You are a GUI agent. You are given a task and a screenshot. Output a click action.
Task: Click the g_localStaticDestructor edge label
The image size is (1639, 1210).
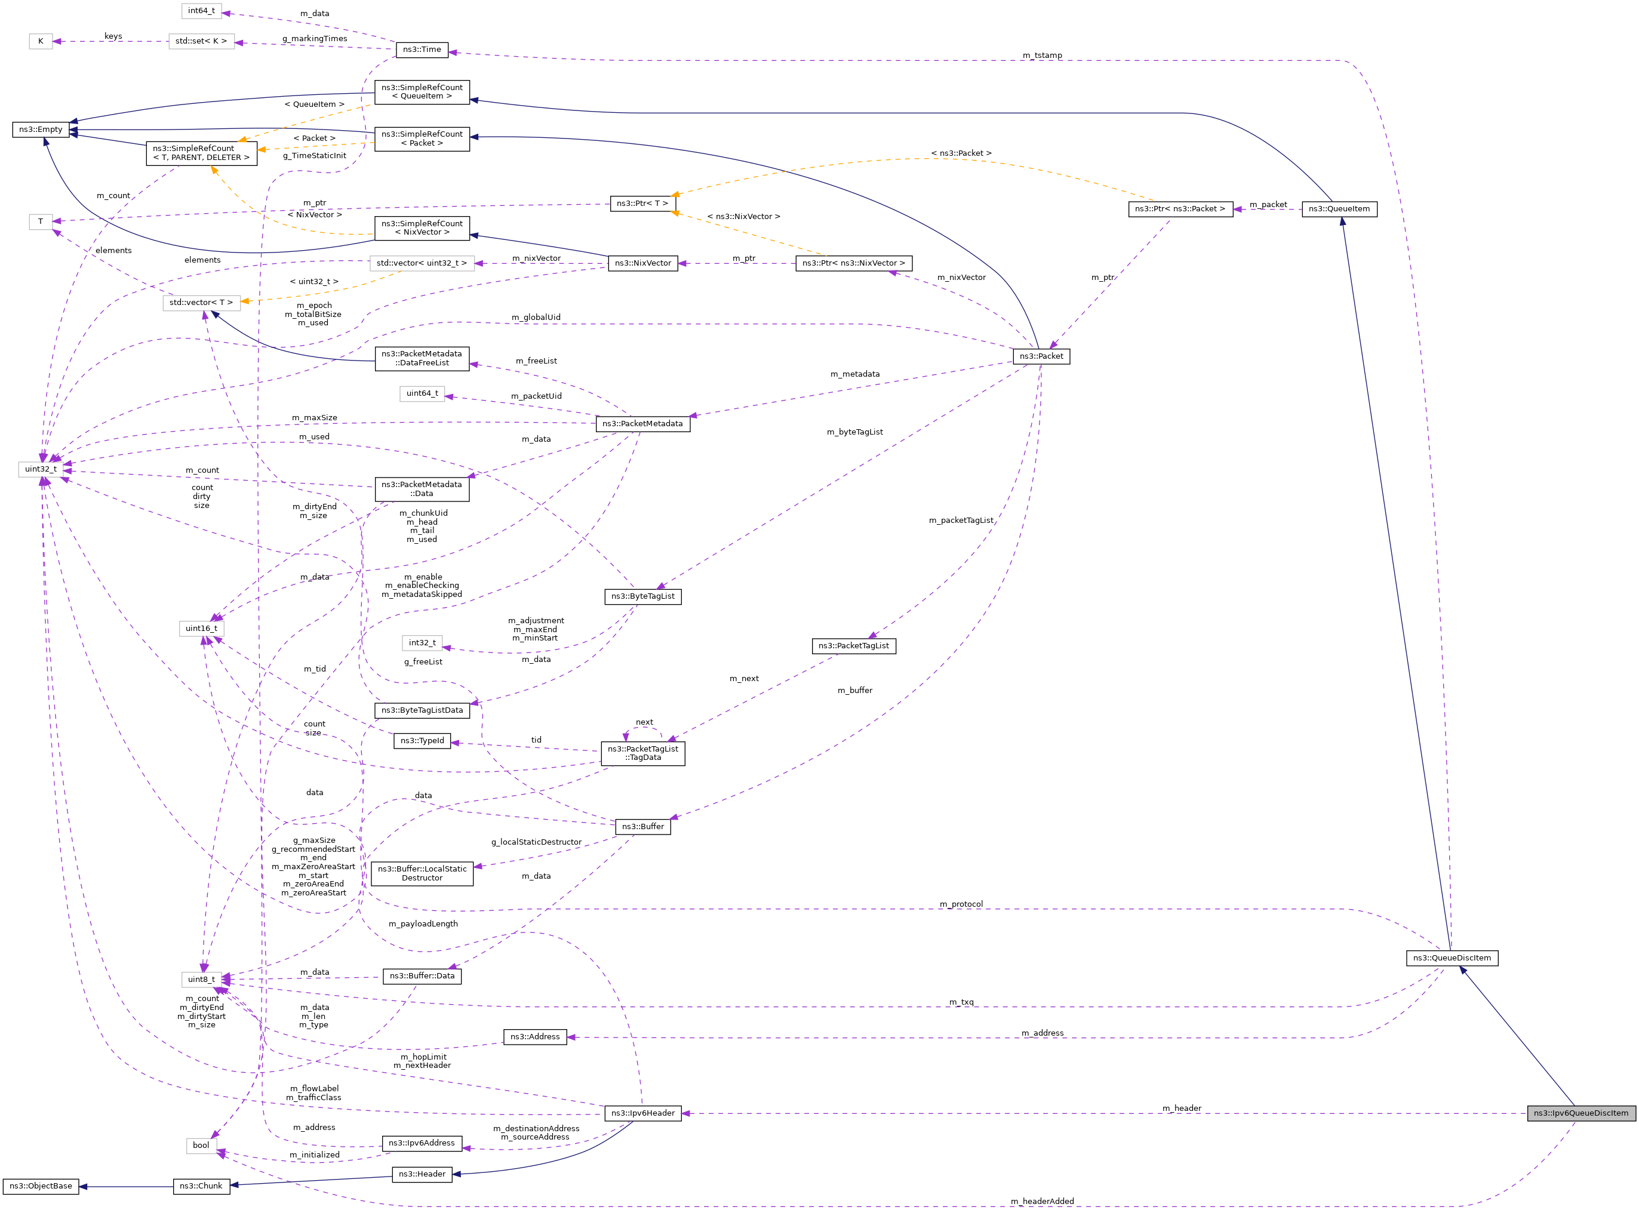click(536, 842)
